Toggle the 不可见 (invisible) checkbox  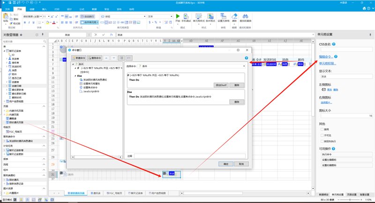(x=322, y=135)
